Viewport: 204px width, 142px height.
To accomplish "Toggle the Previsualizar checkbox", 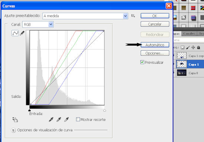I will click(x=142, y=62).
